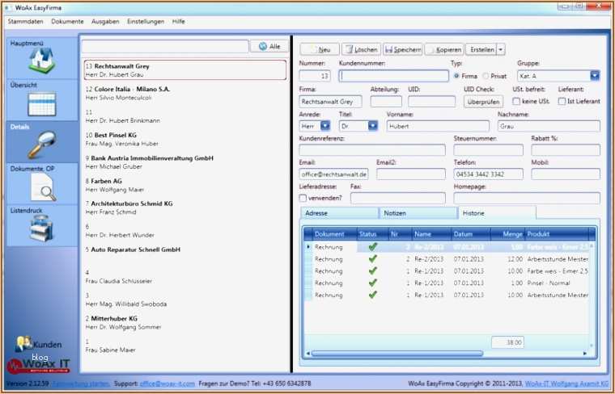615x394 pixels.
Task: Open the Anrede dropdown showing Herr
Action: coord(325,126)
